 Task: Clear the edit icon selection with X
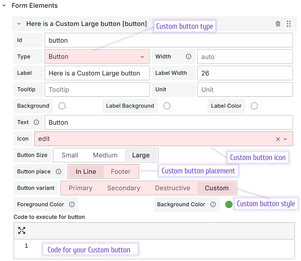(x=278, y=139)
